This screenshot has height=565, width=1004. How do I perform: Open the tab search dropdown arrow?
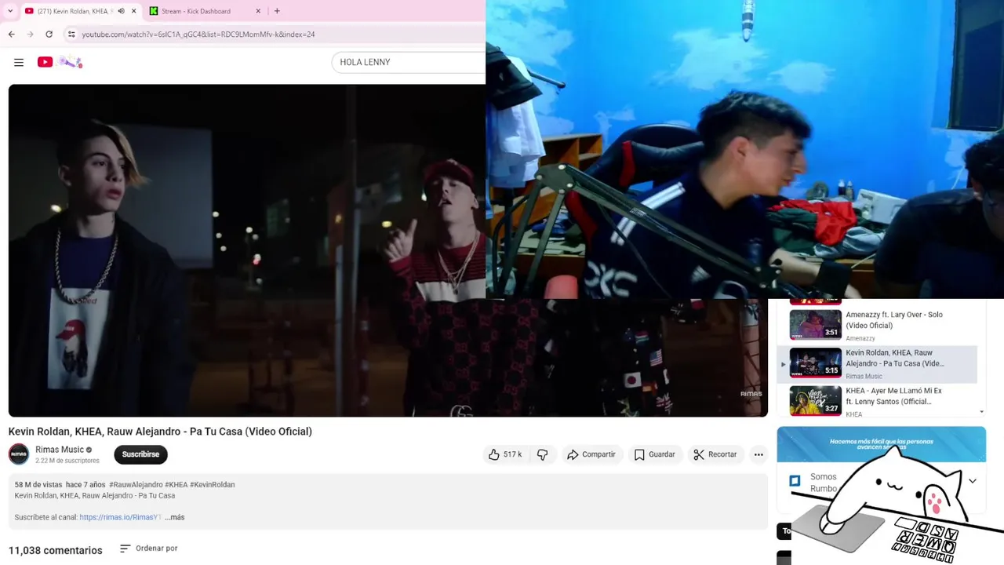[x=10, y=11]
